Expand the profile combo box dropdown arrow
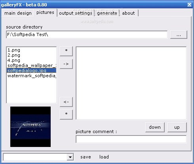This screenshot has height=164, width=194. click(70, 157)
